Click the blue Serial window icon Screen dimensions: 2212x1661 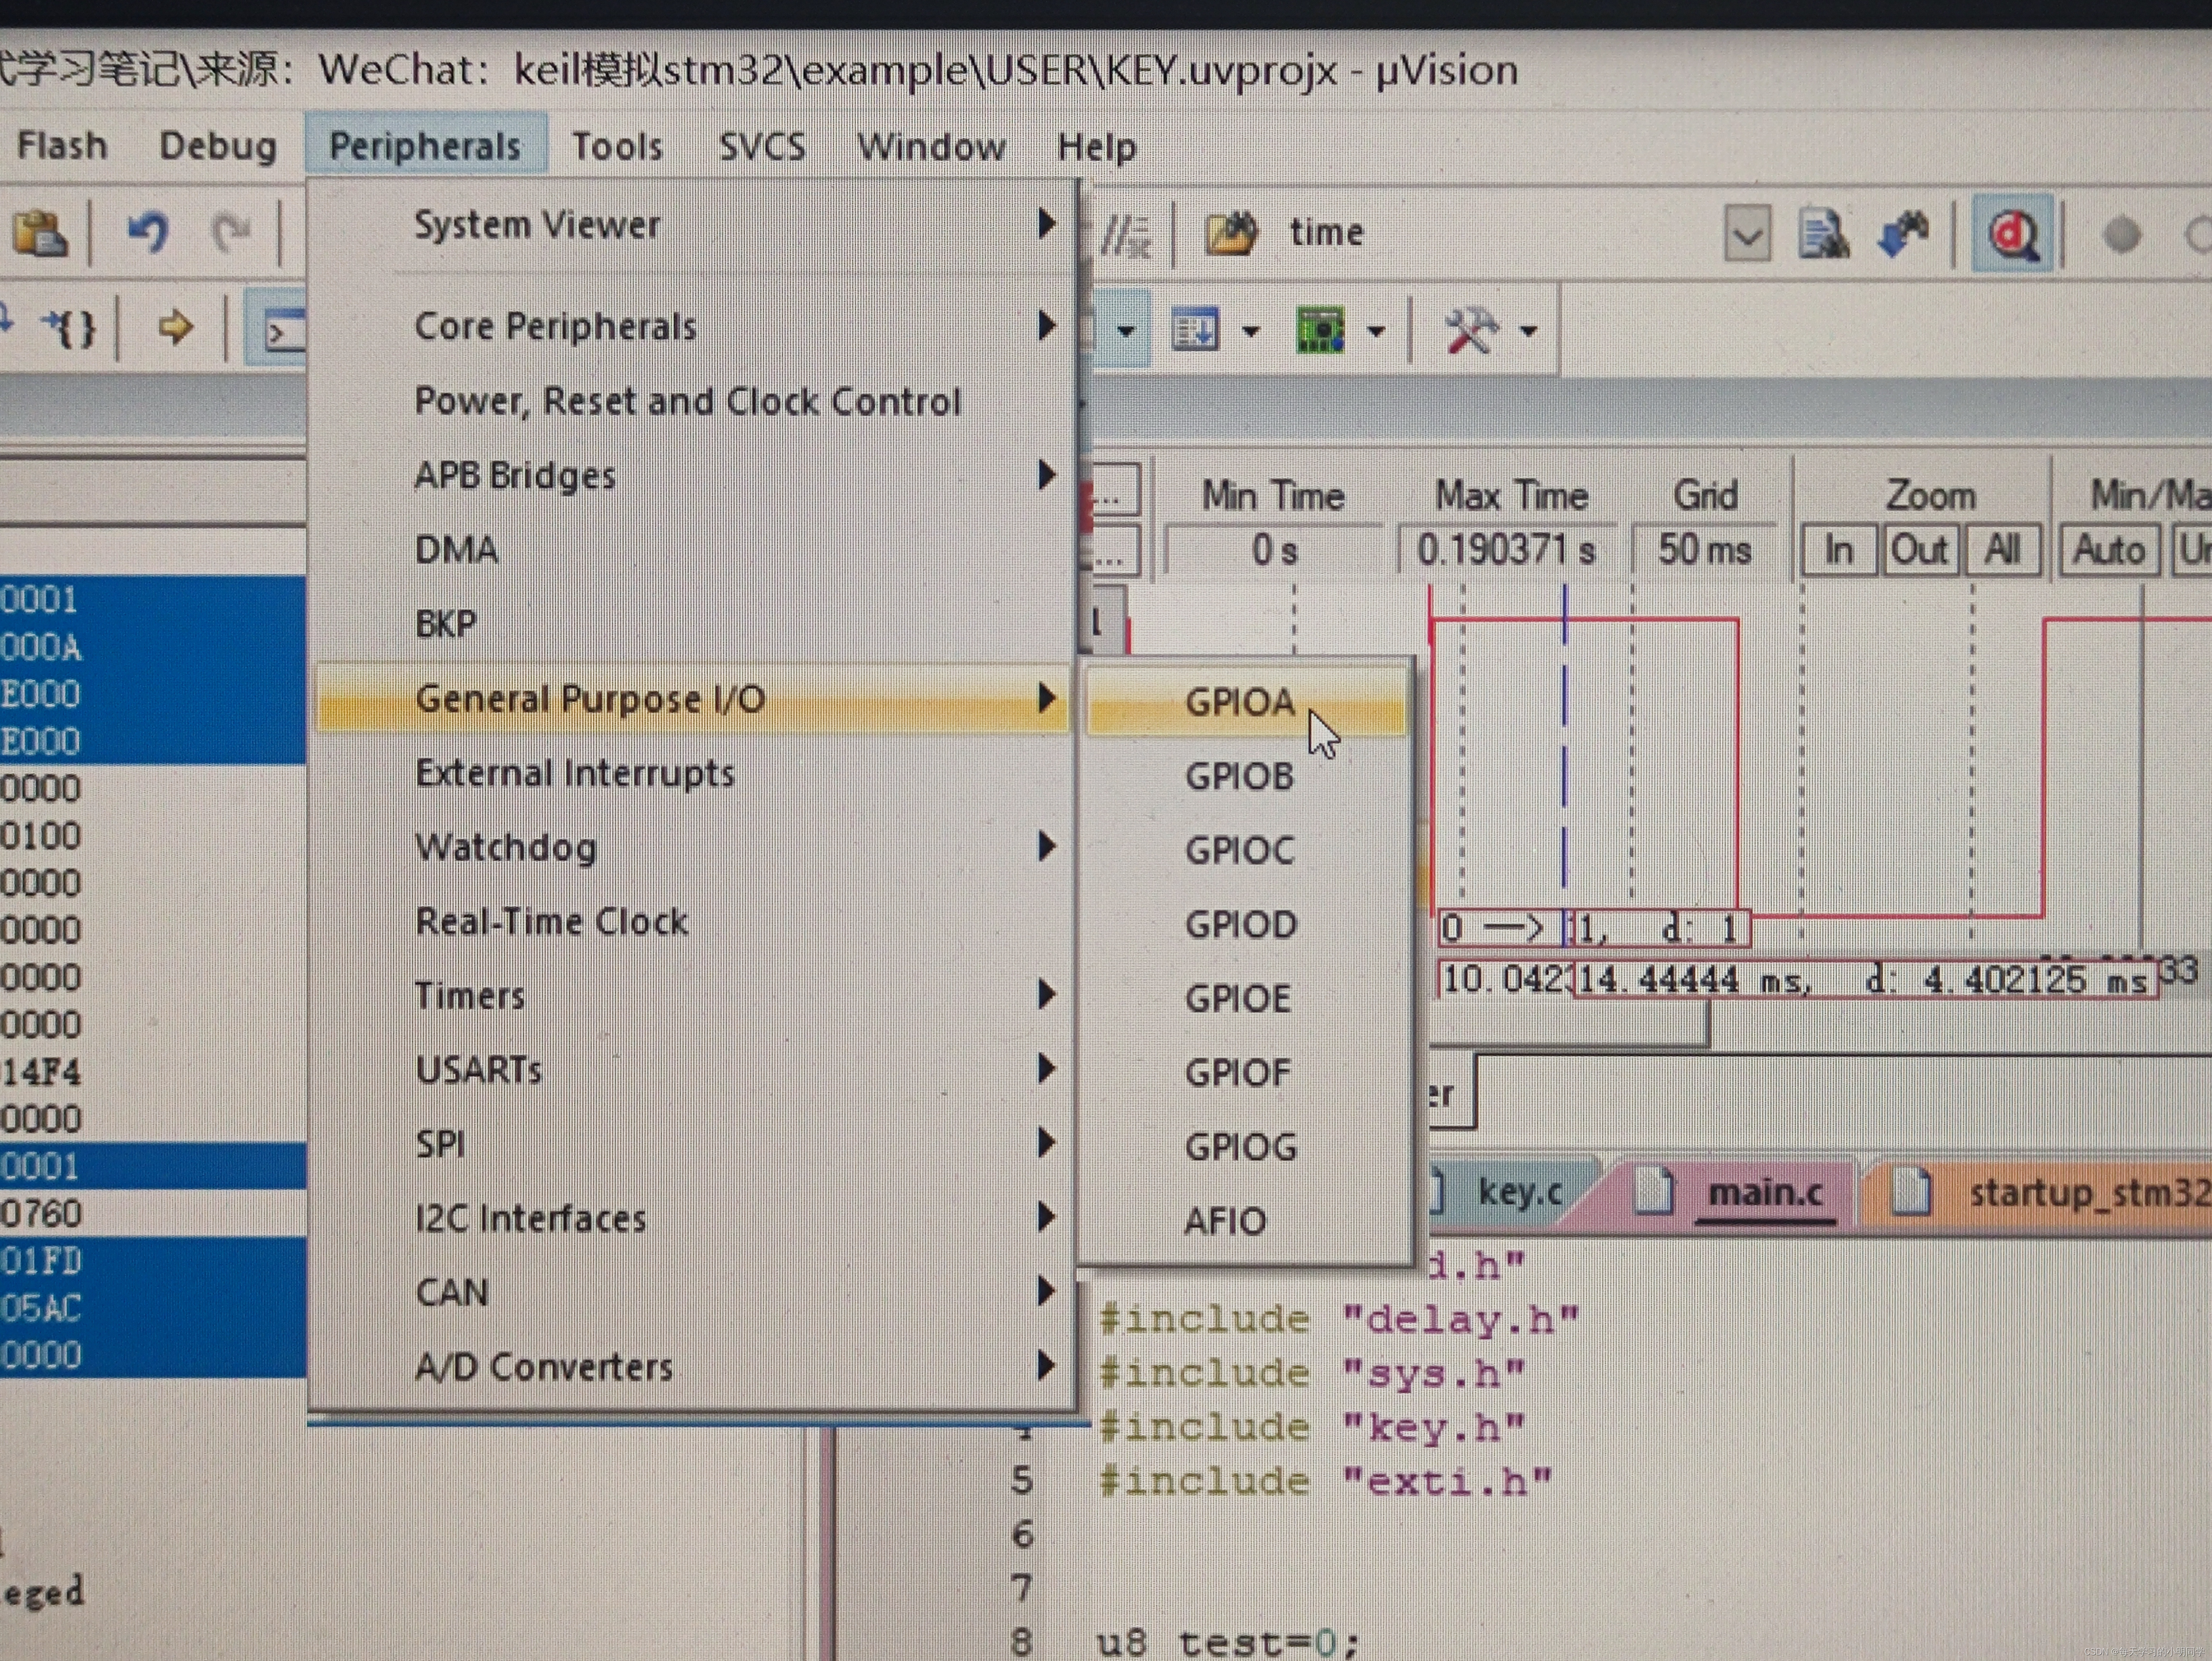pyautogui.click(x=1194, y=330)
